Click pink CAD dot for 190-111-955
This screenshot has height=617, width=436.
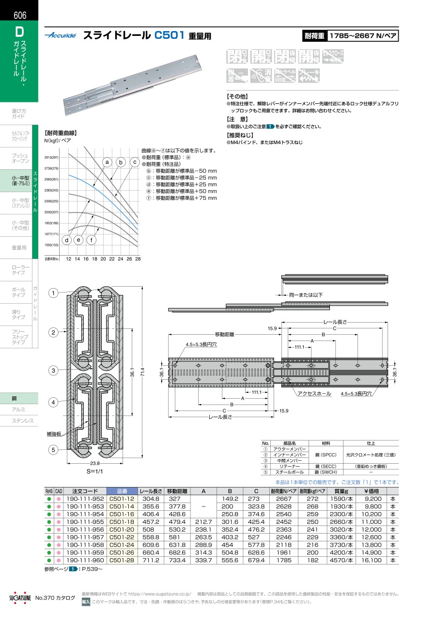pos(59,522)
